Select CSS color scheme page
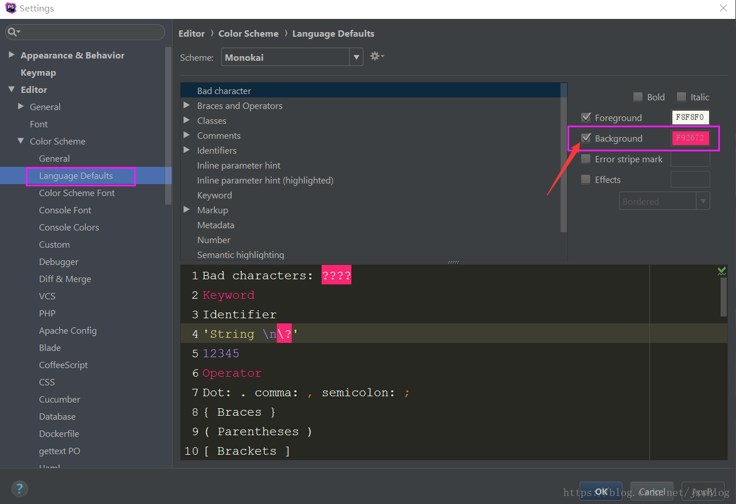Screen dimensions: 736x504 (x=47, y=382)
